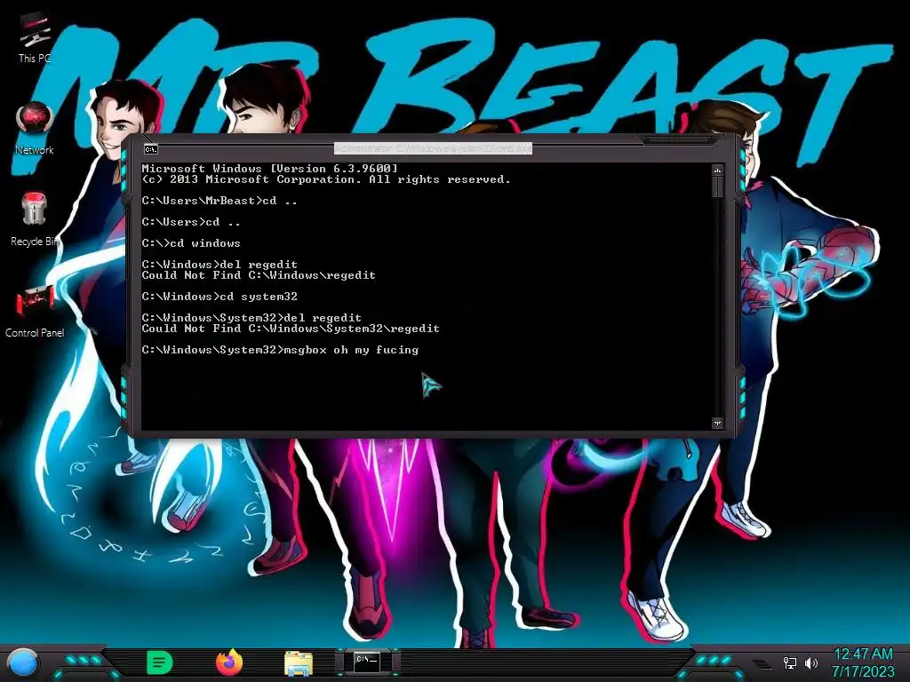Click the line 'C:\Windows>del regedit'
This screenshot has width=910, height=682.
pos(220,265)
